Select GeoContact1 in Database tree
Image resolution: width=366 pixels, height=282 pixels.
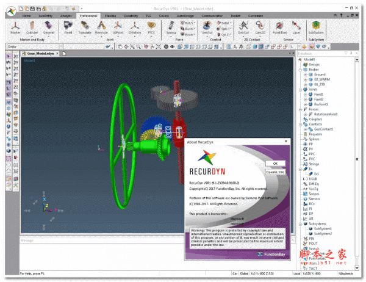[x=325, y=129]
